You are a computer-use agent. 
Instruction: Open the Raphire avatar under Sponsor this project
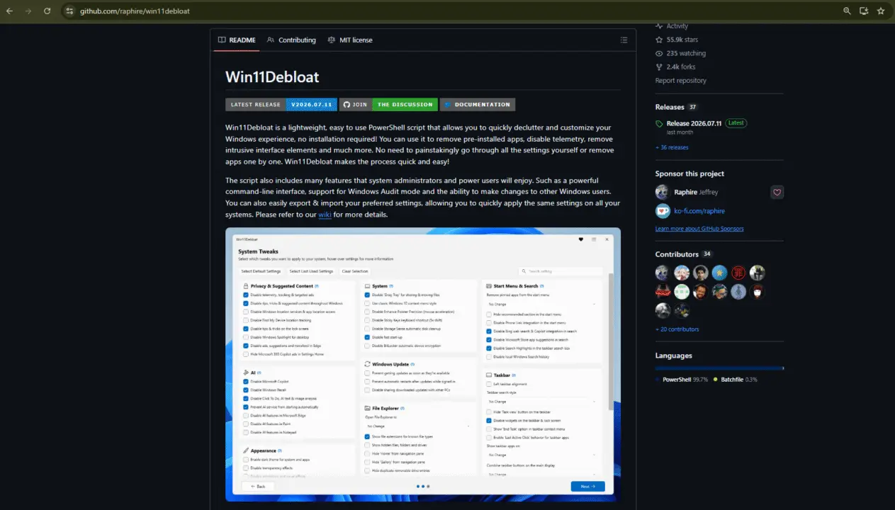click(662, 192)
